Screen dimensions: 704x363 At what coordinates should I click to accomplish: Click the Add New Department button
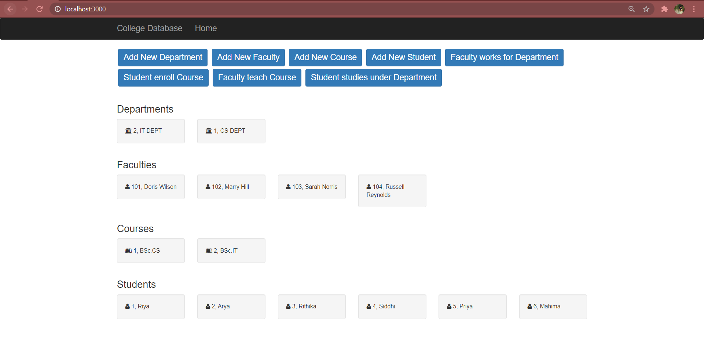pyautogui.click(x=162, y=57)
